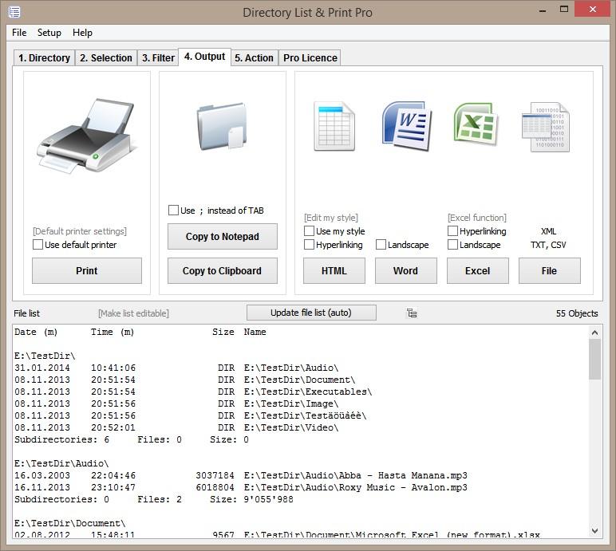Click the E:\TestDir\Image\ directory row
Viewport: 616px width, 551px height.
(x=176, y=403)
